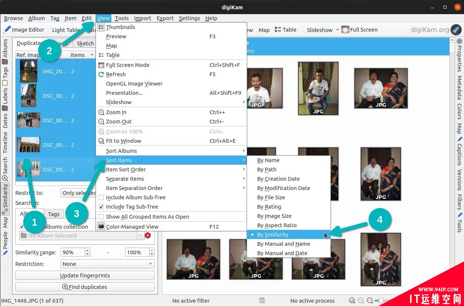Open the Image Editor from the toolbar
Viewport: 464px width, 306px height.
(24, 30)
